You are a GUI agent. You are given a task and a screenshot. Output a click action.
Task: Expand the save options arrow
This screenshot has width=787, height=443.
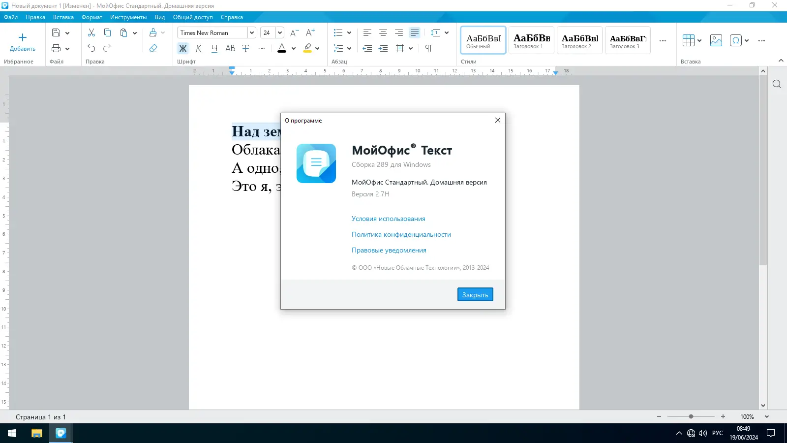pyautogui.click(x=67, y=33)
